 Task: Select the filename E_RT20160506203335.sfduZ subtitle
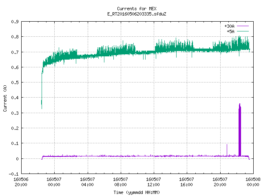[137, 14]
